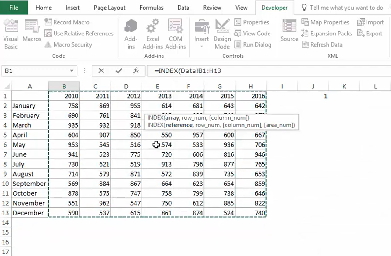Switch to the Insert ribbon tab
Image resolution: width=391 pixels, height=256 pixels.
pos(73,8)
